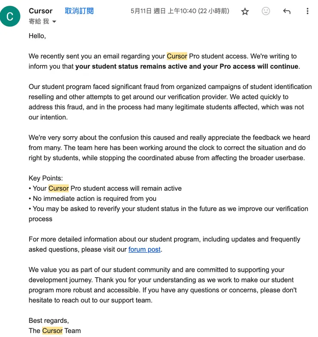
Task: Click the 'No immediate action is required' bullet
Action: [95, 199]
